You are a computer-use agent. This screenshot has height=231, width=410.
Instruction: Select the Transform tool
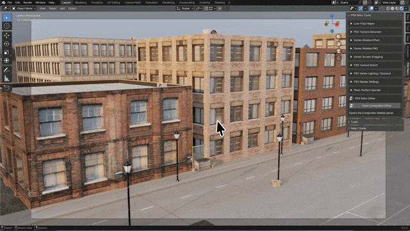6,60
